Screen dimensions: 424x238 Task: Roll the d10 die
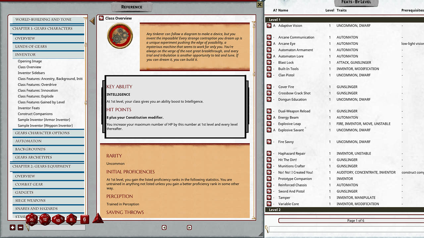58,219
